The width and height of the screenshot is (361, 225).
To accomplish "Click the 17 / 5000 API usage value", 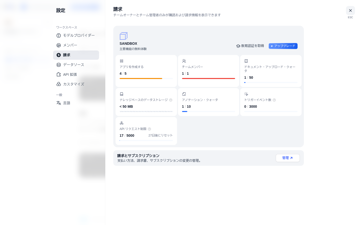I will tap(127, 135).
